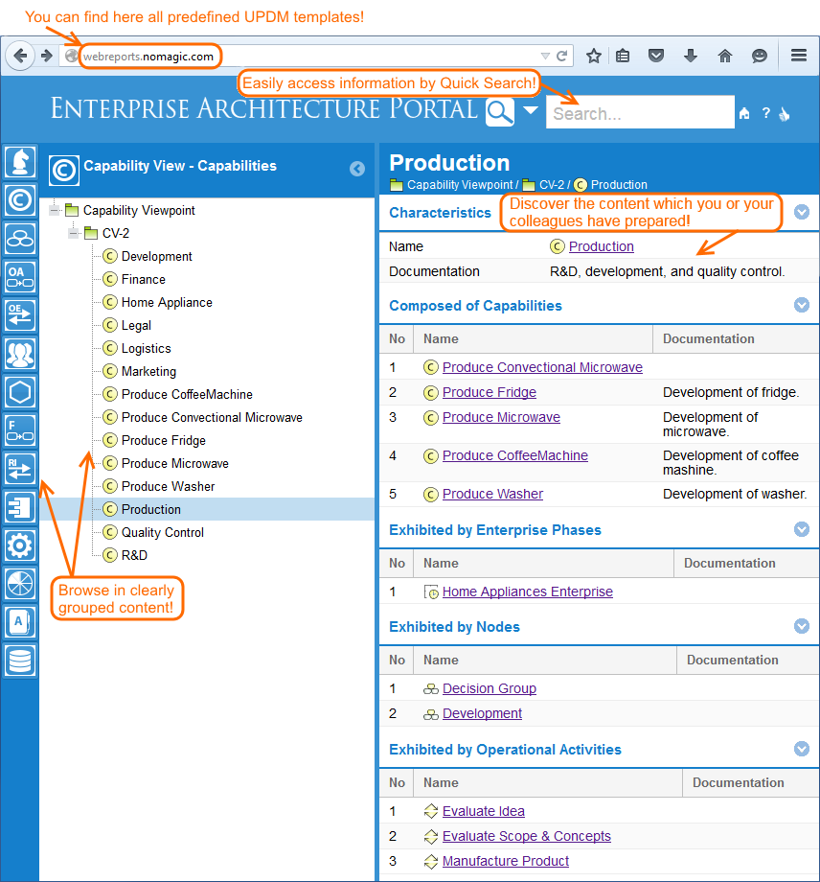820x882 pixels.
Task: Go to browser home page icon
Action: [x=725, y=56]
